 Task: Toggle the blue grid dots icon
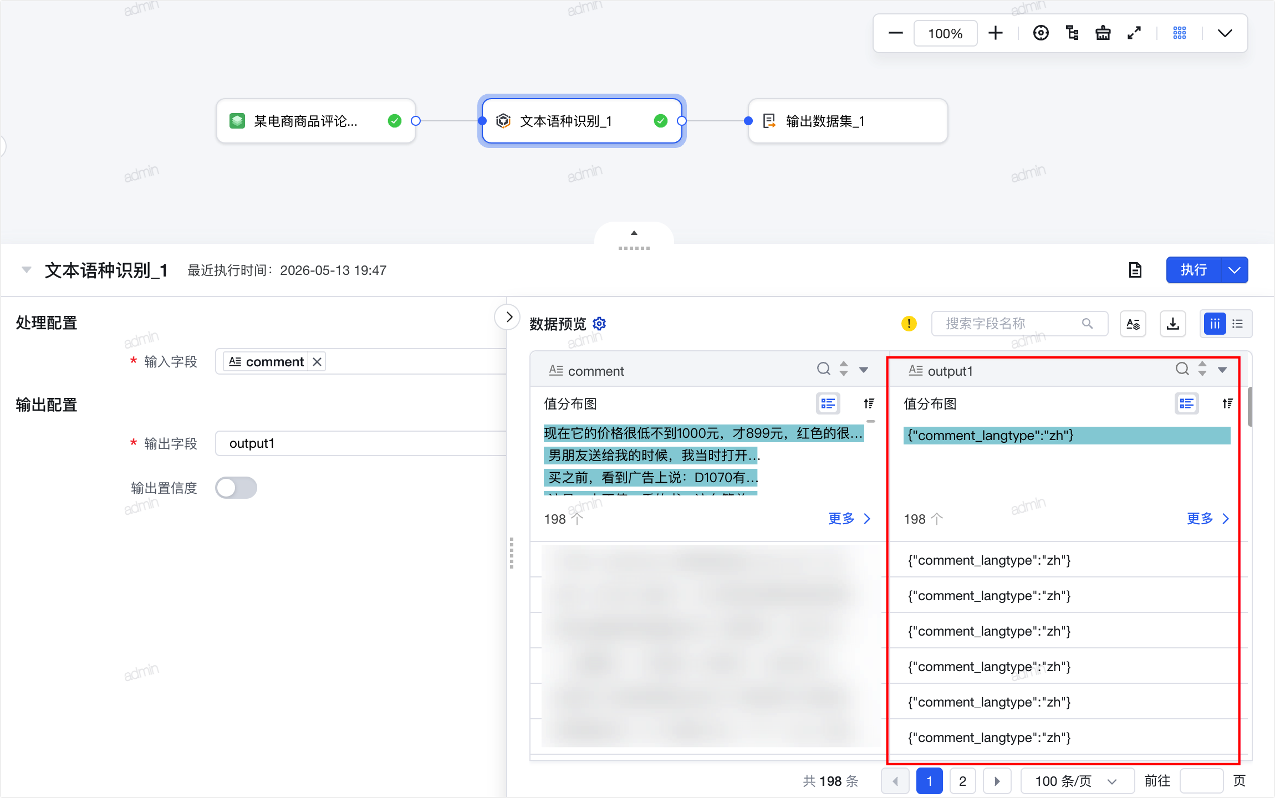(x=1180, y=33)
